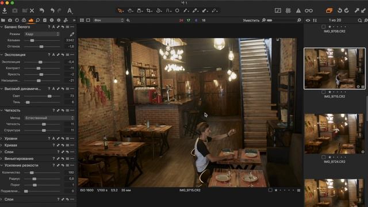Open the Метод Естественный dropdown
The width and height of the screenshot is (368, 207).
[49, 118]
